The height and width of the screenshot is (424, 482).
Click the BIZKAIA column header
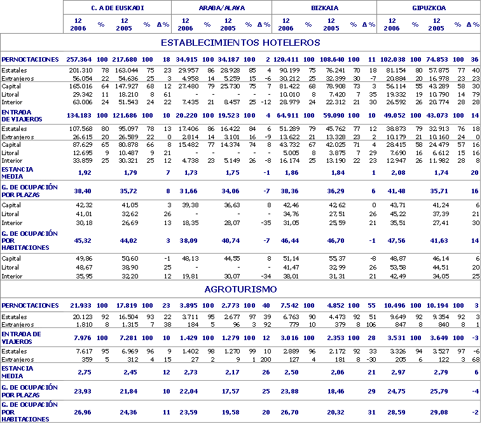(x=324, y=8)
